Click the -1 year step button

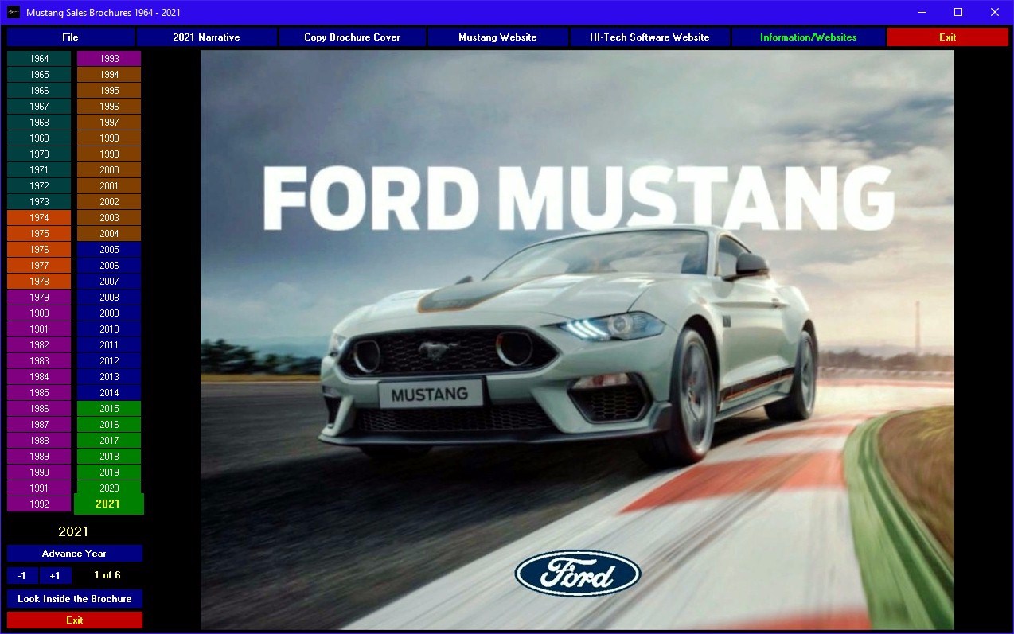pos(22,575)
